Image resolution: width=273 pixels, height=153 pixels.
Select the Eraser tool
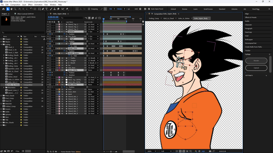click(58, 9)
